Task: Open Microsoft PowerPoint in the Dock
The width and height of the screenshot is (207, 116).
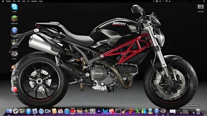Action: click(131, 111)
